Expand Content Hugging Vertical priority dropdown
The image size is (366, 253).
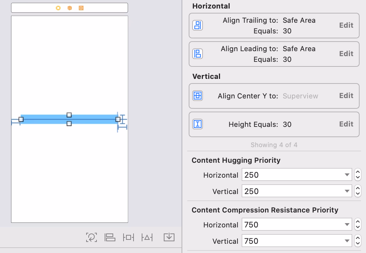click(347, 191)
